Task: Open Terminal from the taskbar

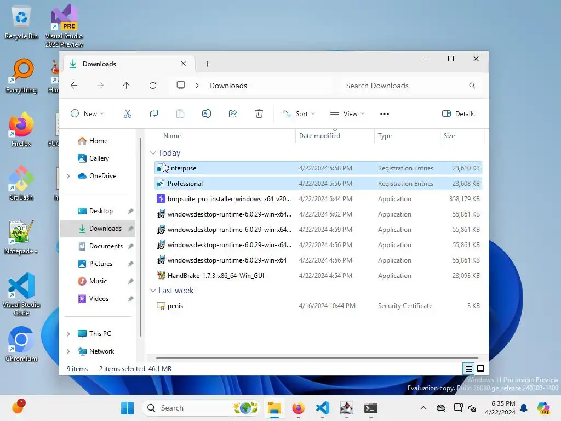Action: tap(371, 408)
